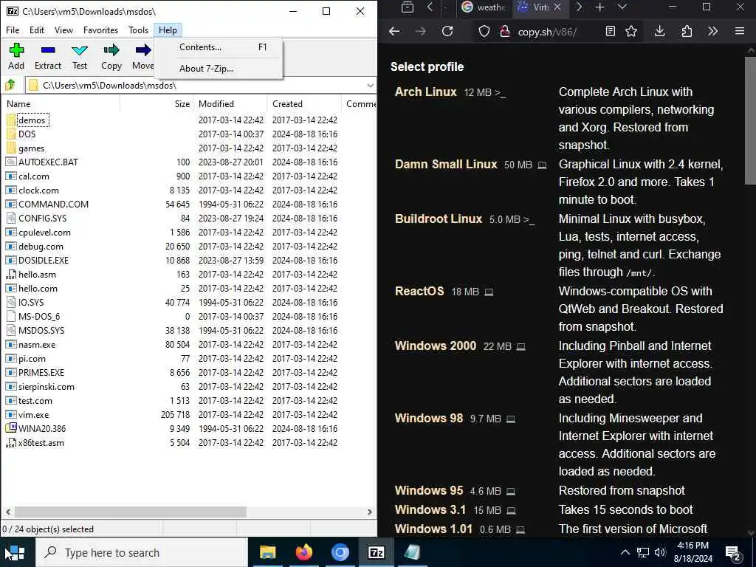Open the Damn Small Linux profile
756x567 pixels.
point(445,164)
